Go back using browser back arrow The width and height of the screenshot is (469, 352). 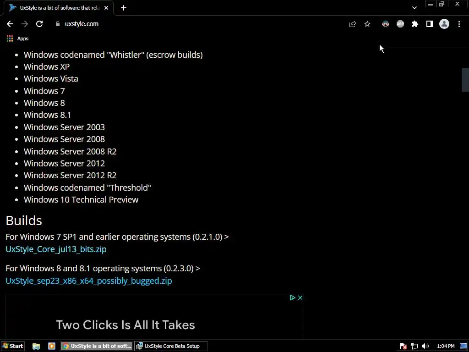[10, 24]
